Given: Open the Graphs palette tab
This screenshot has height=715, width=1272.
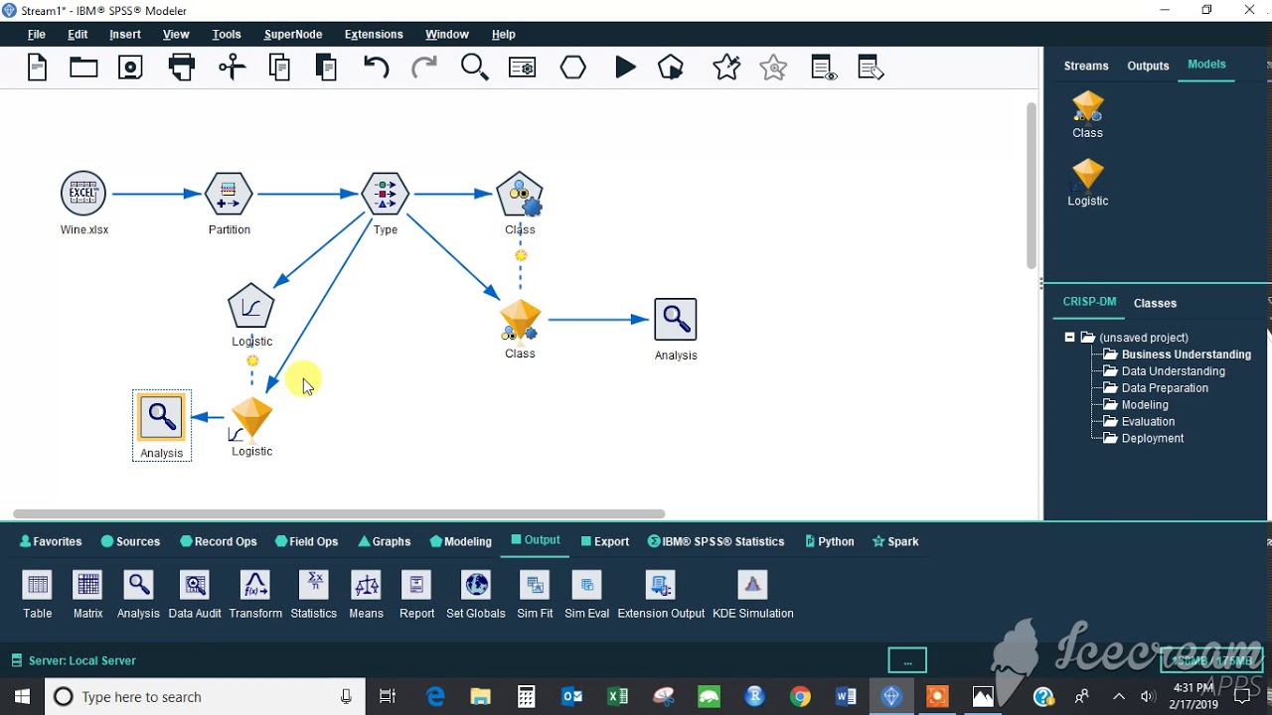Looking at the screenshot, I should (385, 541).
